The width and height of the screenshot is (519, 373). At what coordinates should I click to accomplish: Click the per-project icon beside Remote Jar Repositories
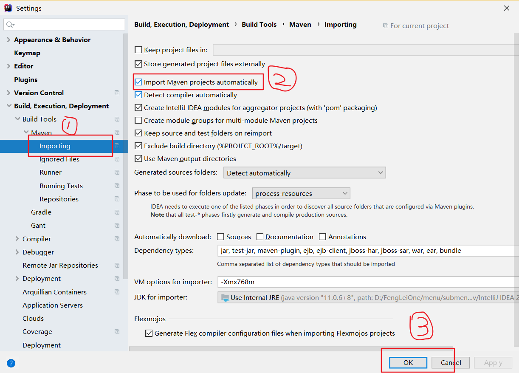[117, 266]
